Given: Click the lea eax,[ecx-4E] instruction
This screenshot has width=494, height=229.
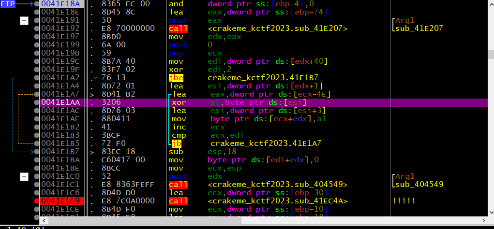Looking at the screenshot, I should [x=251, y=94].
